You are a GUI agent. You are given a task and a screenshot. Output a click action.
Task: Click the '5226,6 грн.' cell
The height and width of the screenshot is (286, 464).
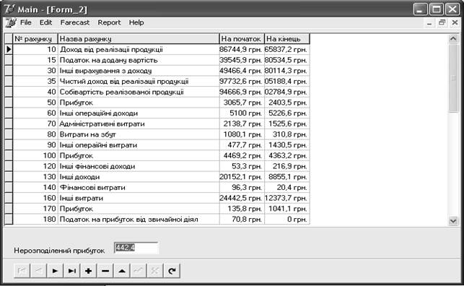click(287, 113)
